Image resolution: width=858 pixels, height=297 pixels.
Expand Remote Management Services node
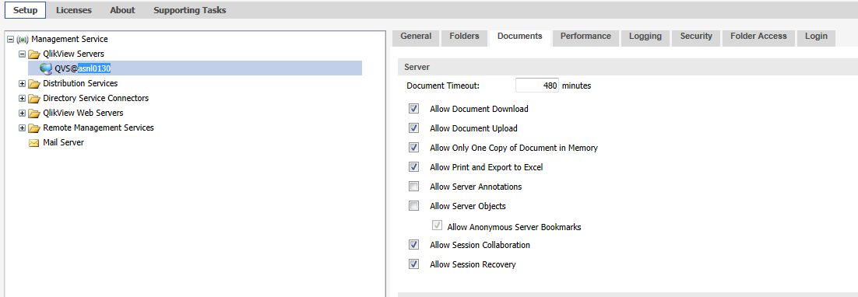tap(22, 128)
